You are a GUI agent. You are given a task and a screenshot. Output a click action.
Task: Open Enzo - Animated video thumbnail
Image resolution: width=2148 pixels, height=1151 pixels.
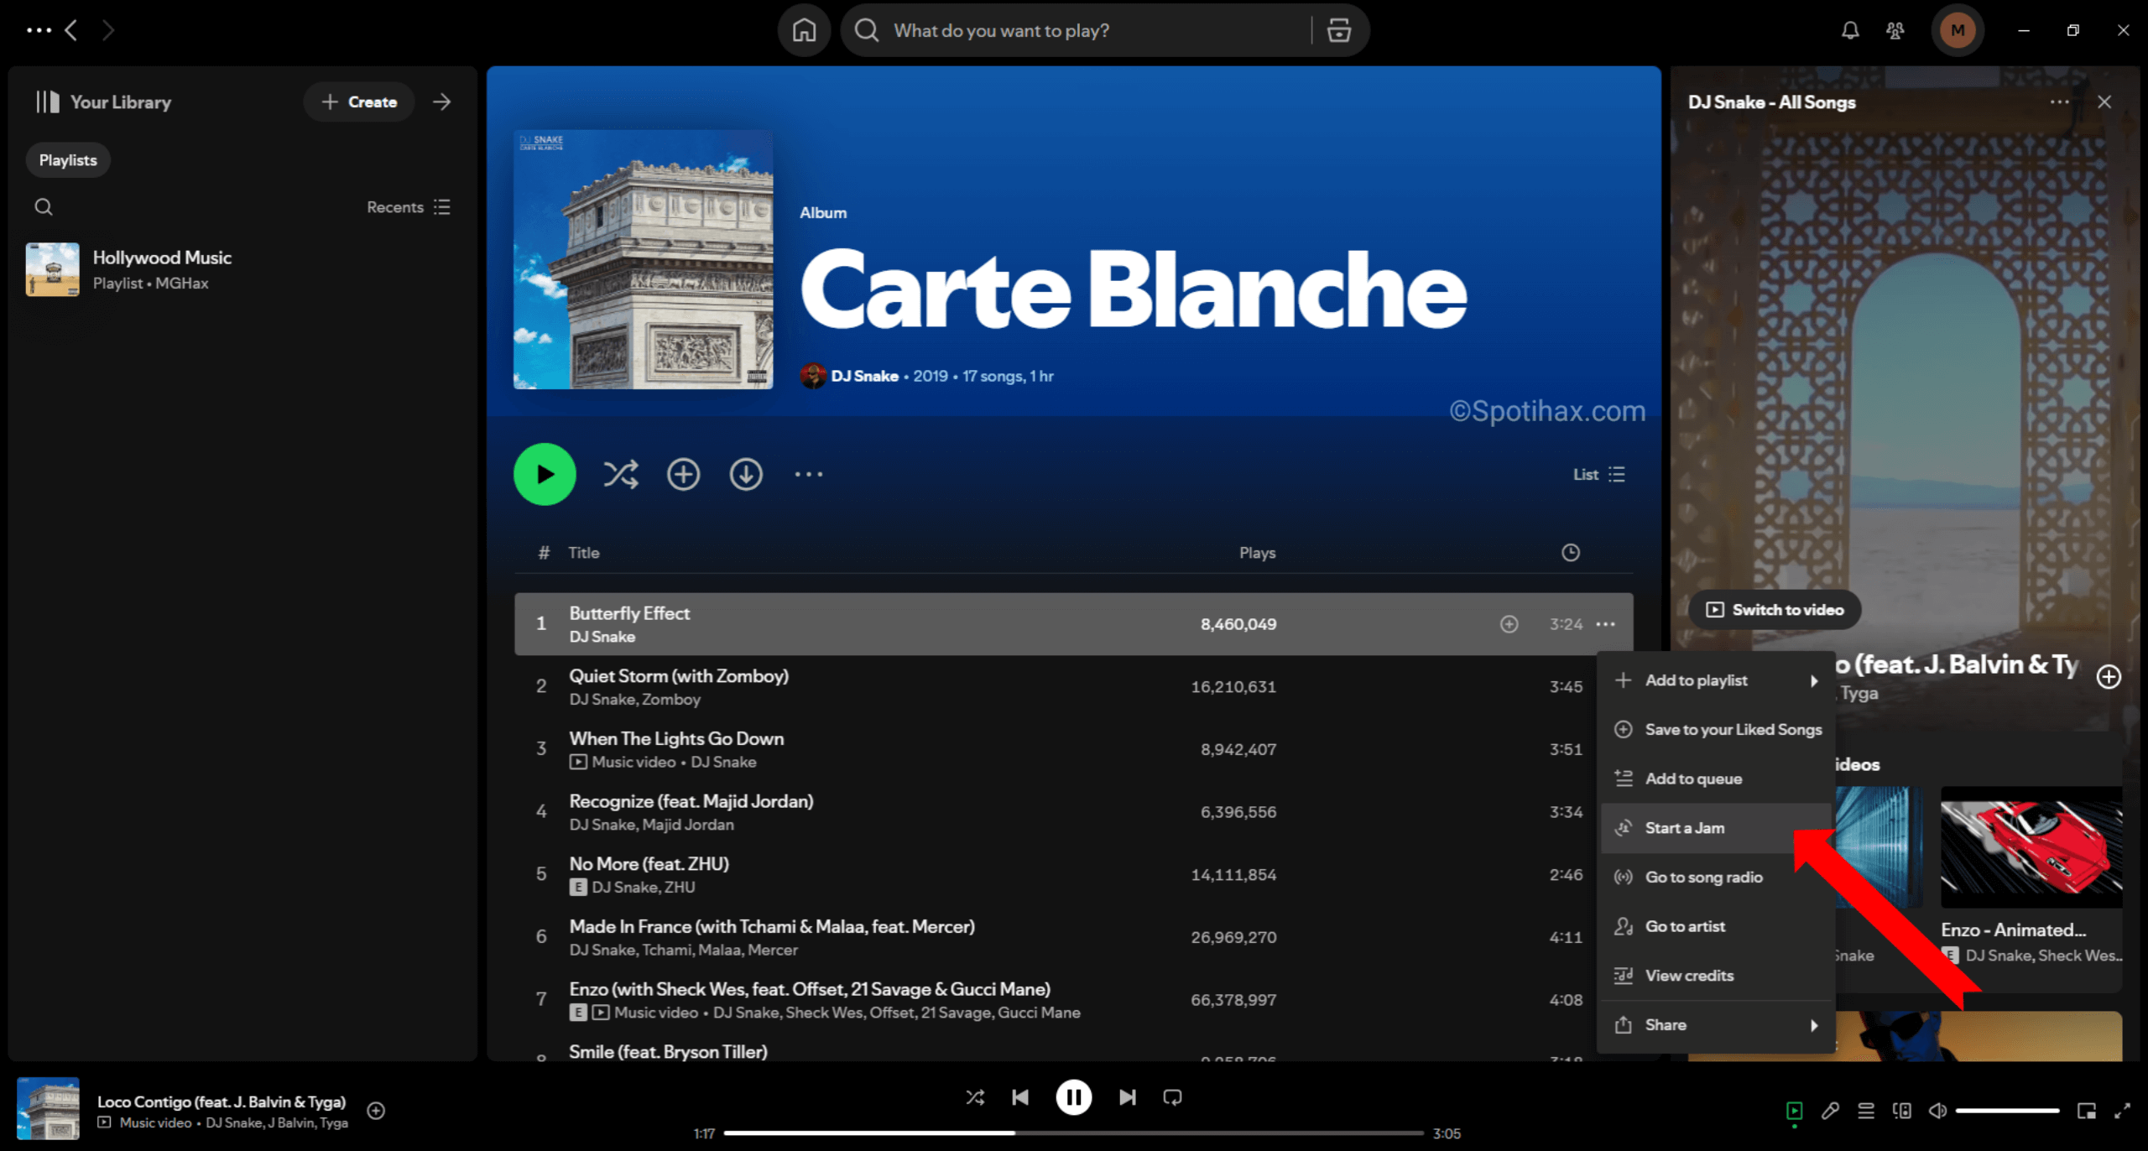tap(2031, 847)
